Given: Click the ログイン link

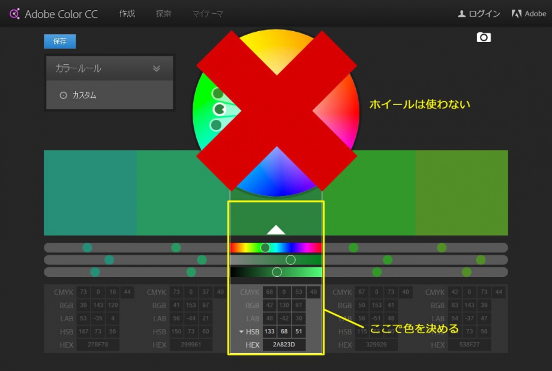Looking at the screenshot, I should 484,13.
